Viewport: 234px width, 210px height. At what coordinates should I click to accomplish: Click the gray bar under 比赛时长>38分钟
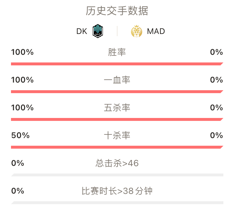[x=117, y=203]
